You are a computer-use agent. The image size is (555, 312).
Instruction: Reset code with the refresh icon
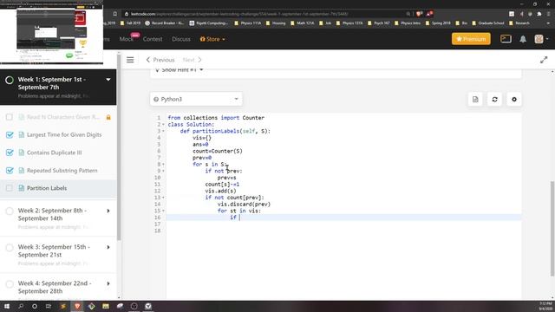494,100
